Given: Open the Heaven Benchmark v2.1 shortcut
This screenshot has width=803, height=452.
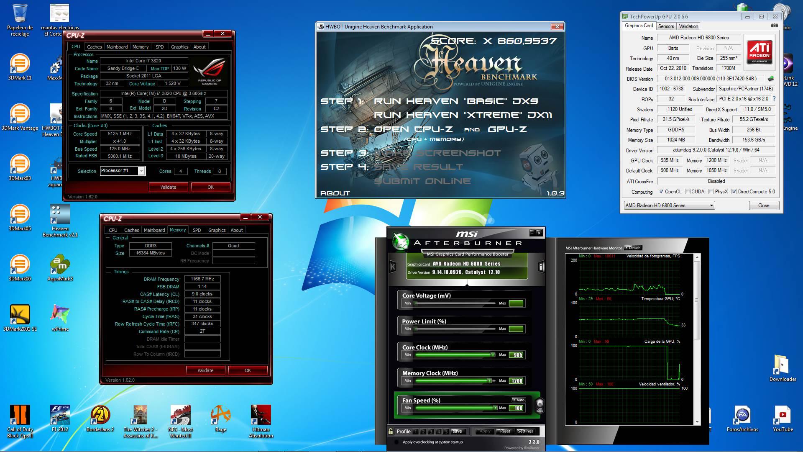Looking at the screenshot, I should click(x=60, y=221).
